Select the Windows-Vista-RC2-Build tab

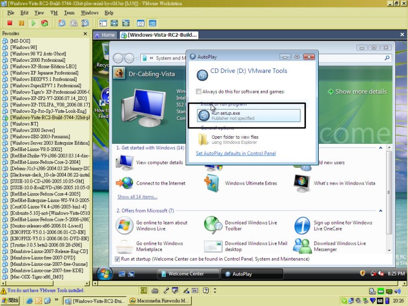pyautogui.click(x=159, y=35)
